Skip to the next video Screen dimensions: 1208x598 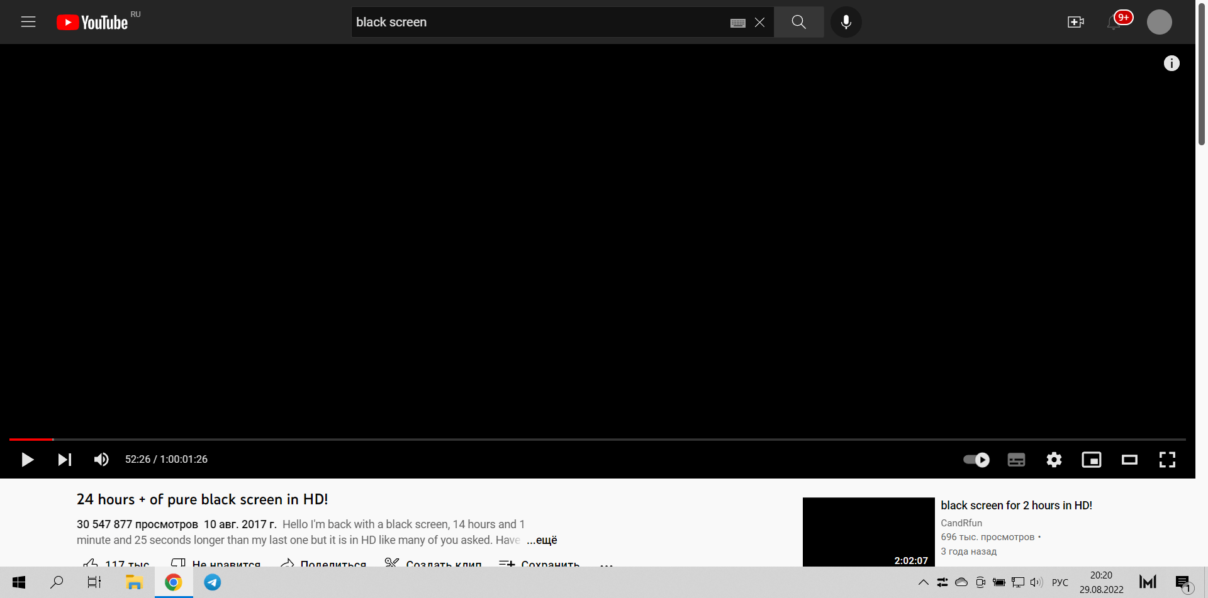coord(65,460)
